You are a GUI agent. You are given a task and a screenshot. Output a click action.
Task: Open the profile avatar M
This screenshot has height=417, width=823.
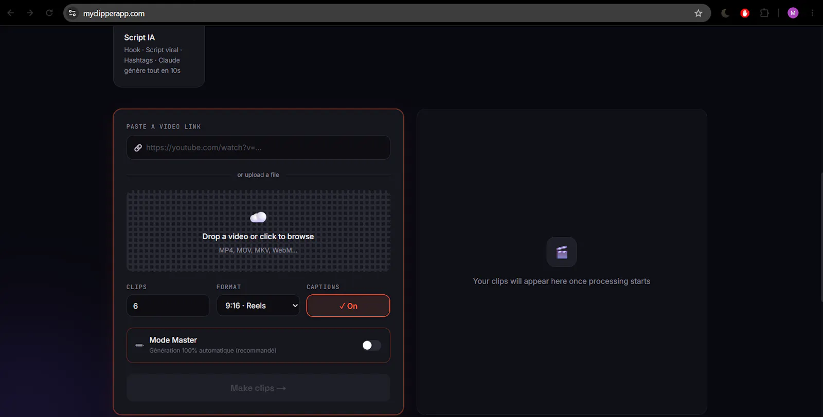point(793,13)
